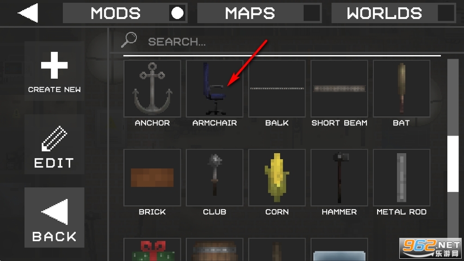
Task: Toggle the MODS radio indicator
Action: 177,13
